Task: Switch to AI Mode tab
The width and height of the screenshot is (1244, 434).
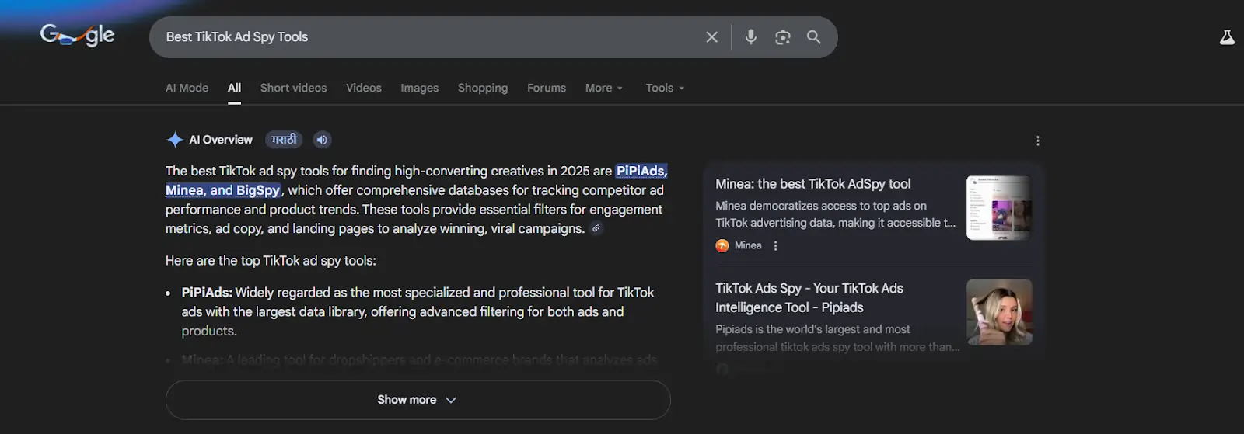Action: tap(187, 88)
